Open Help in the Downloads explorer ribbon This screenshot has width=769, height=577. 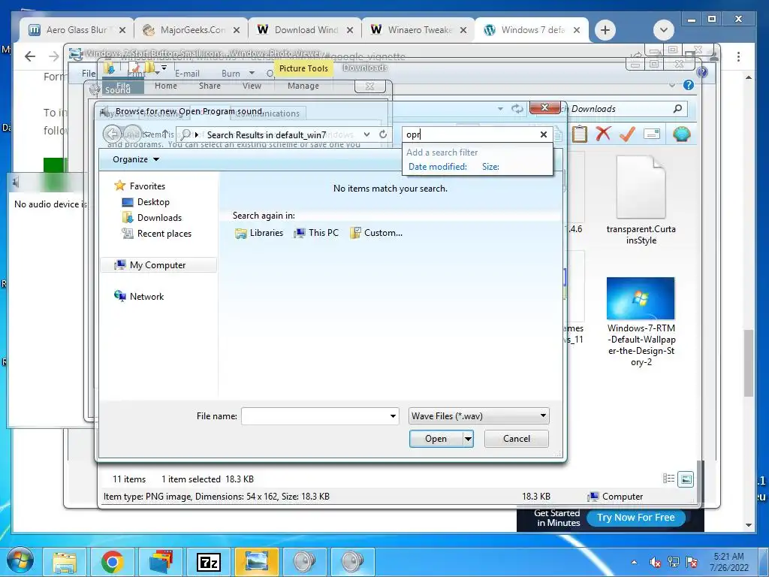[689, 85]
